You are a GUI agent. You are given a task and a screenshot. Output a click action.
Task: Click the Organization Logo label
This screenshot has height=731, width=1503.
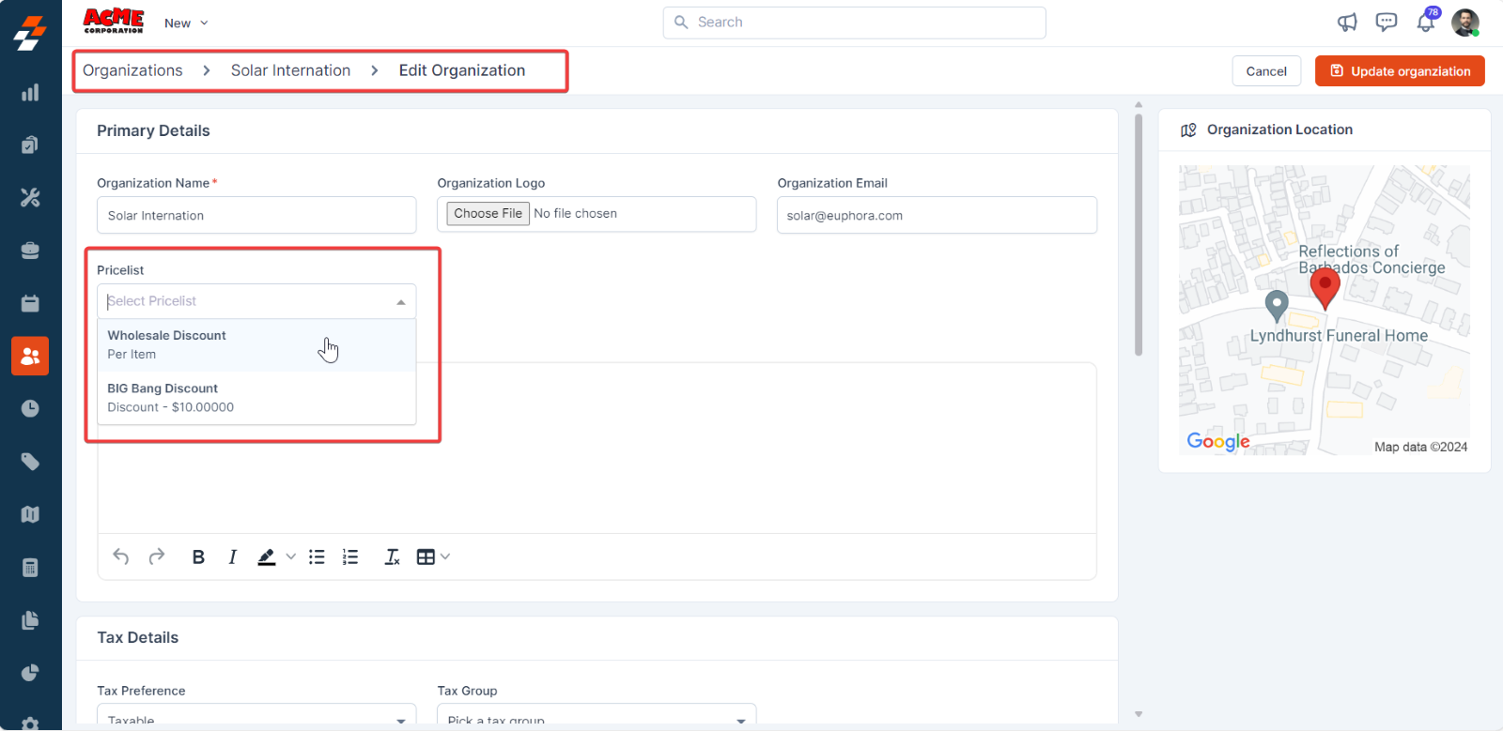tap(491, 183)
